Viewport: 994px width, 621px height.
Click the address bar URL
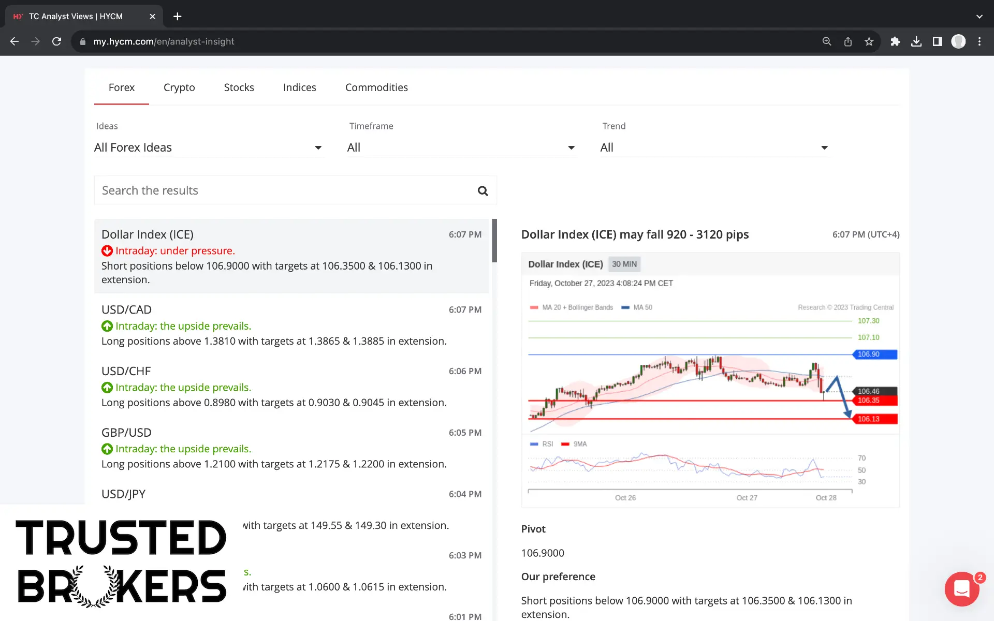[164, 41]
